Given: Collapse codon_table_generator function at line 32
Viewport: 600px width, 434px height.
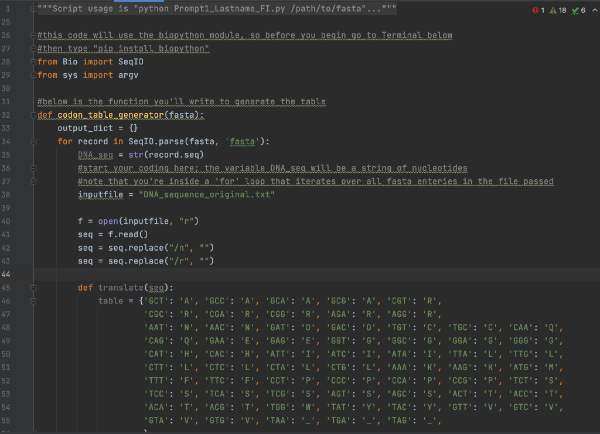Looking at the screenshot, I should coord(33,115).
